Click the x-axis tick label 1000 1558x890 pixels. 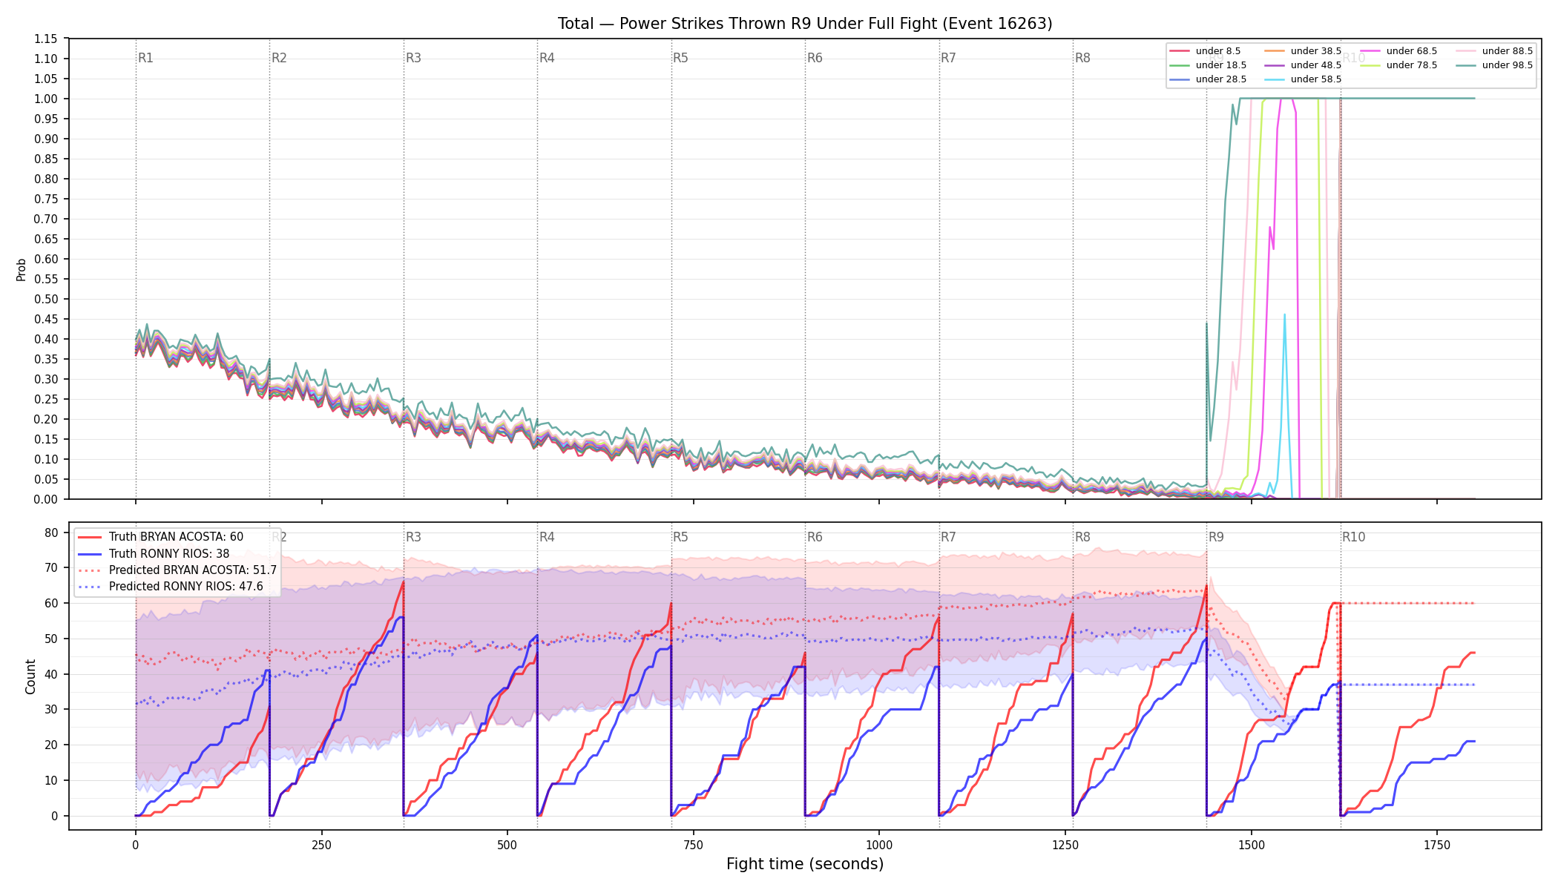tap(879, 845)
